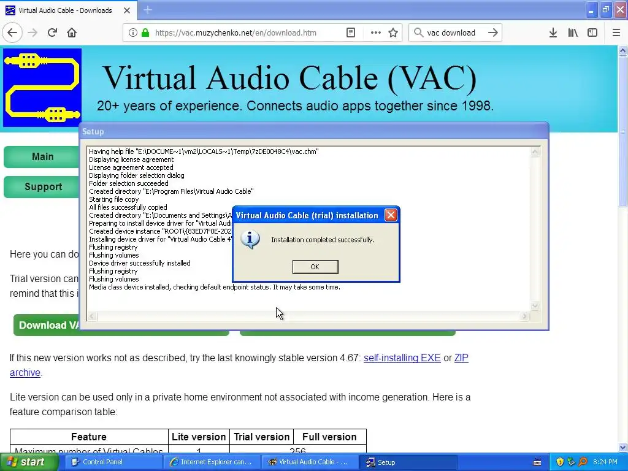Image resolution: width=628 pixels, height=471 pixels.
Task: Switch to Virtual Audio Cable taskbar button
Action: click(x=309, y=462)
